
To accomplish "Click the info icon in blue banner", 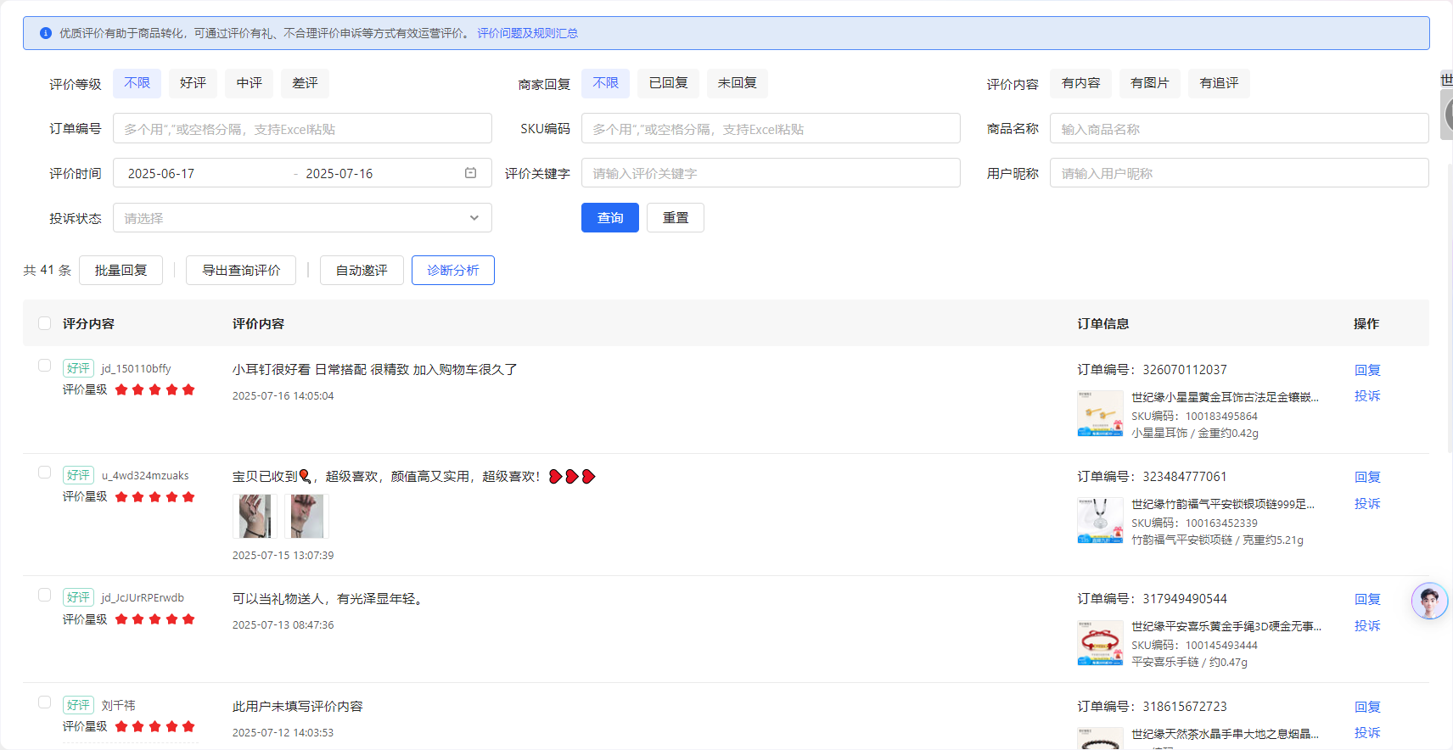I will click(x=46, y=33).
